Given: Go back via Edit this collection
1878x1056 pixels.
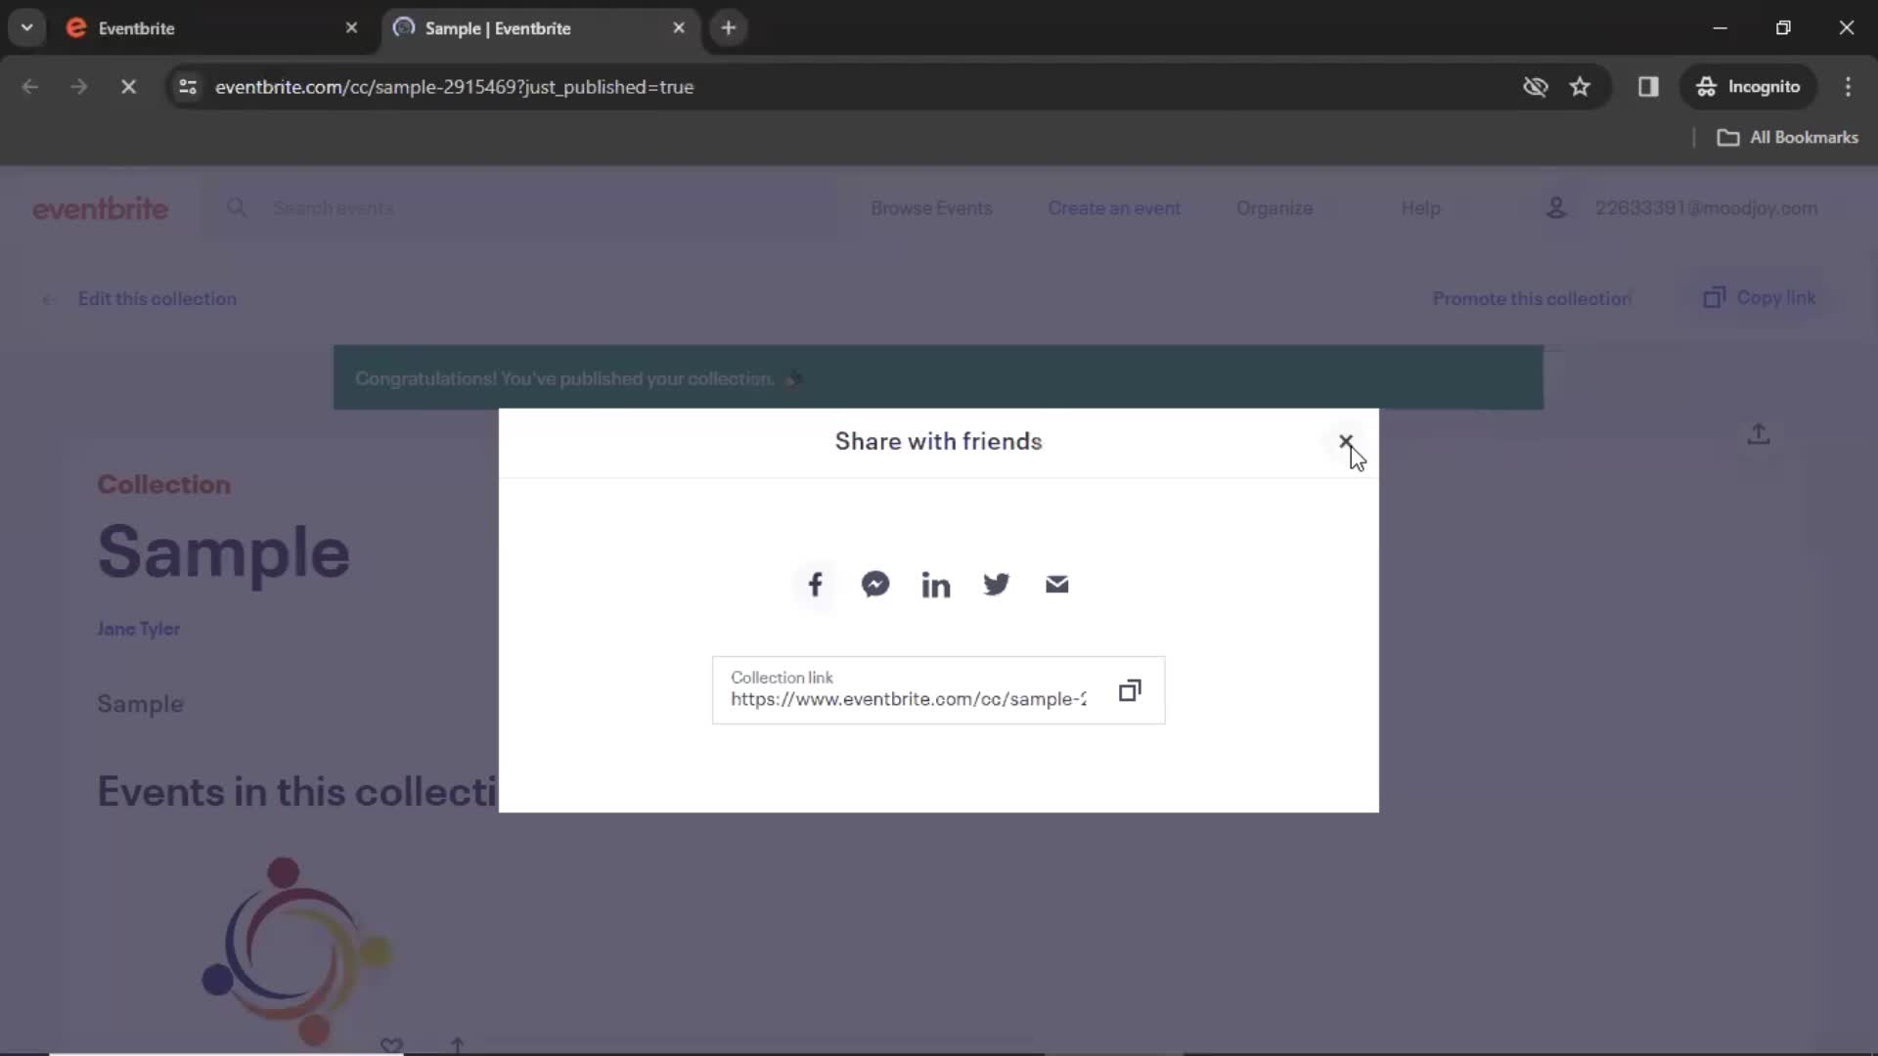Looking at the screenshot, I should click(157, 298).
